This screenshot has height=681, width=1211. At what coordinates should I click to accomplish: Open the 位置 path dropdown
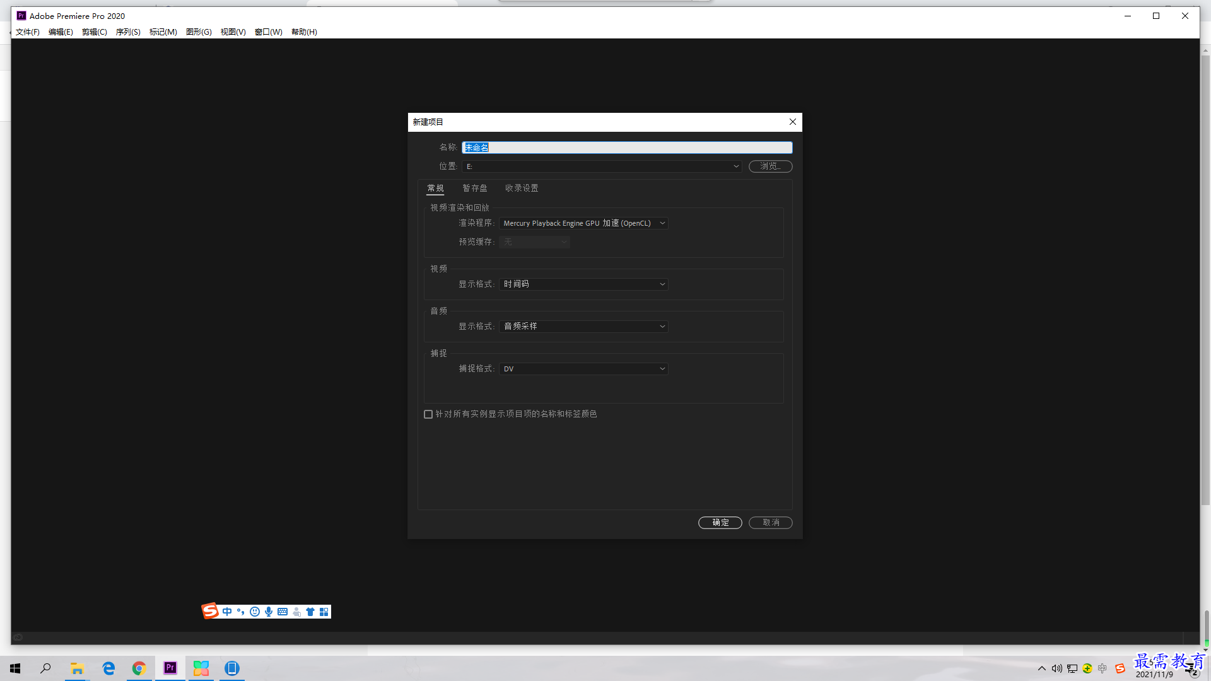click(602, 166)
